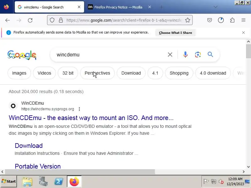Open the Windows Start menu
The height and width of the screenshot is (188, 251).
coord(9,181)
